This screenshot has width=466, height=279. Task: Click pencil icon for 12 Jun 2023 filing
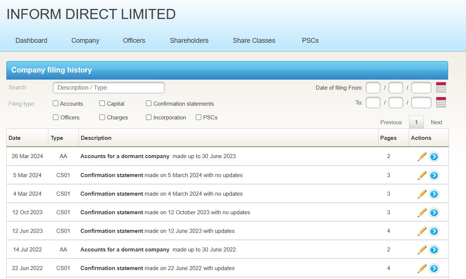422,231
